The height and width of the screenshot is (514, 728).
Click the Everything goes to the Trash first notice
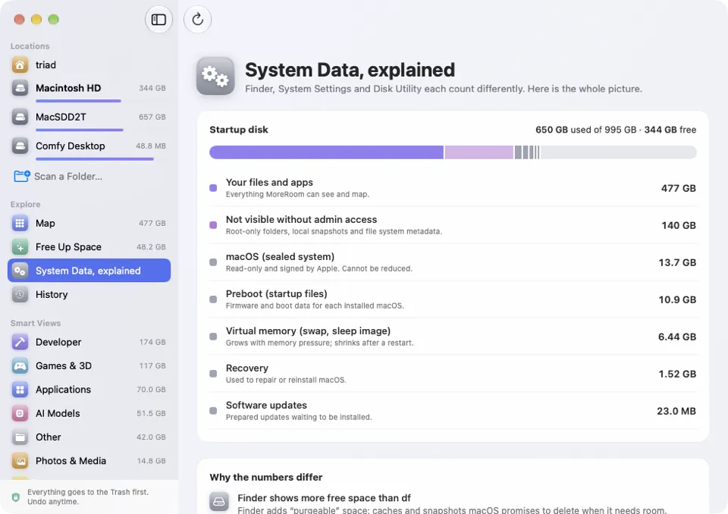tap(88, 497)
